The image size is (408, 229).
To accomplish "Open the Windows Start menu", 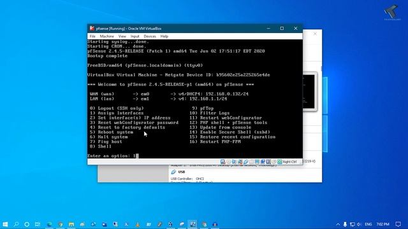I will coord(5,224).
